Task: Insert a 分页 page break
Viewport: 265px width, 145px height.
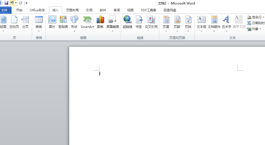Action: coord(25,22)
